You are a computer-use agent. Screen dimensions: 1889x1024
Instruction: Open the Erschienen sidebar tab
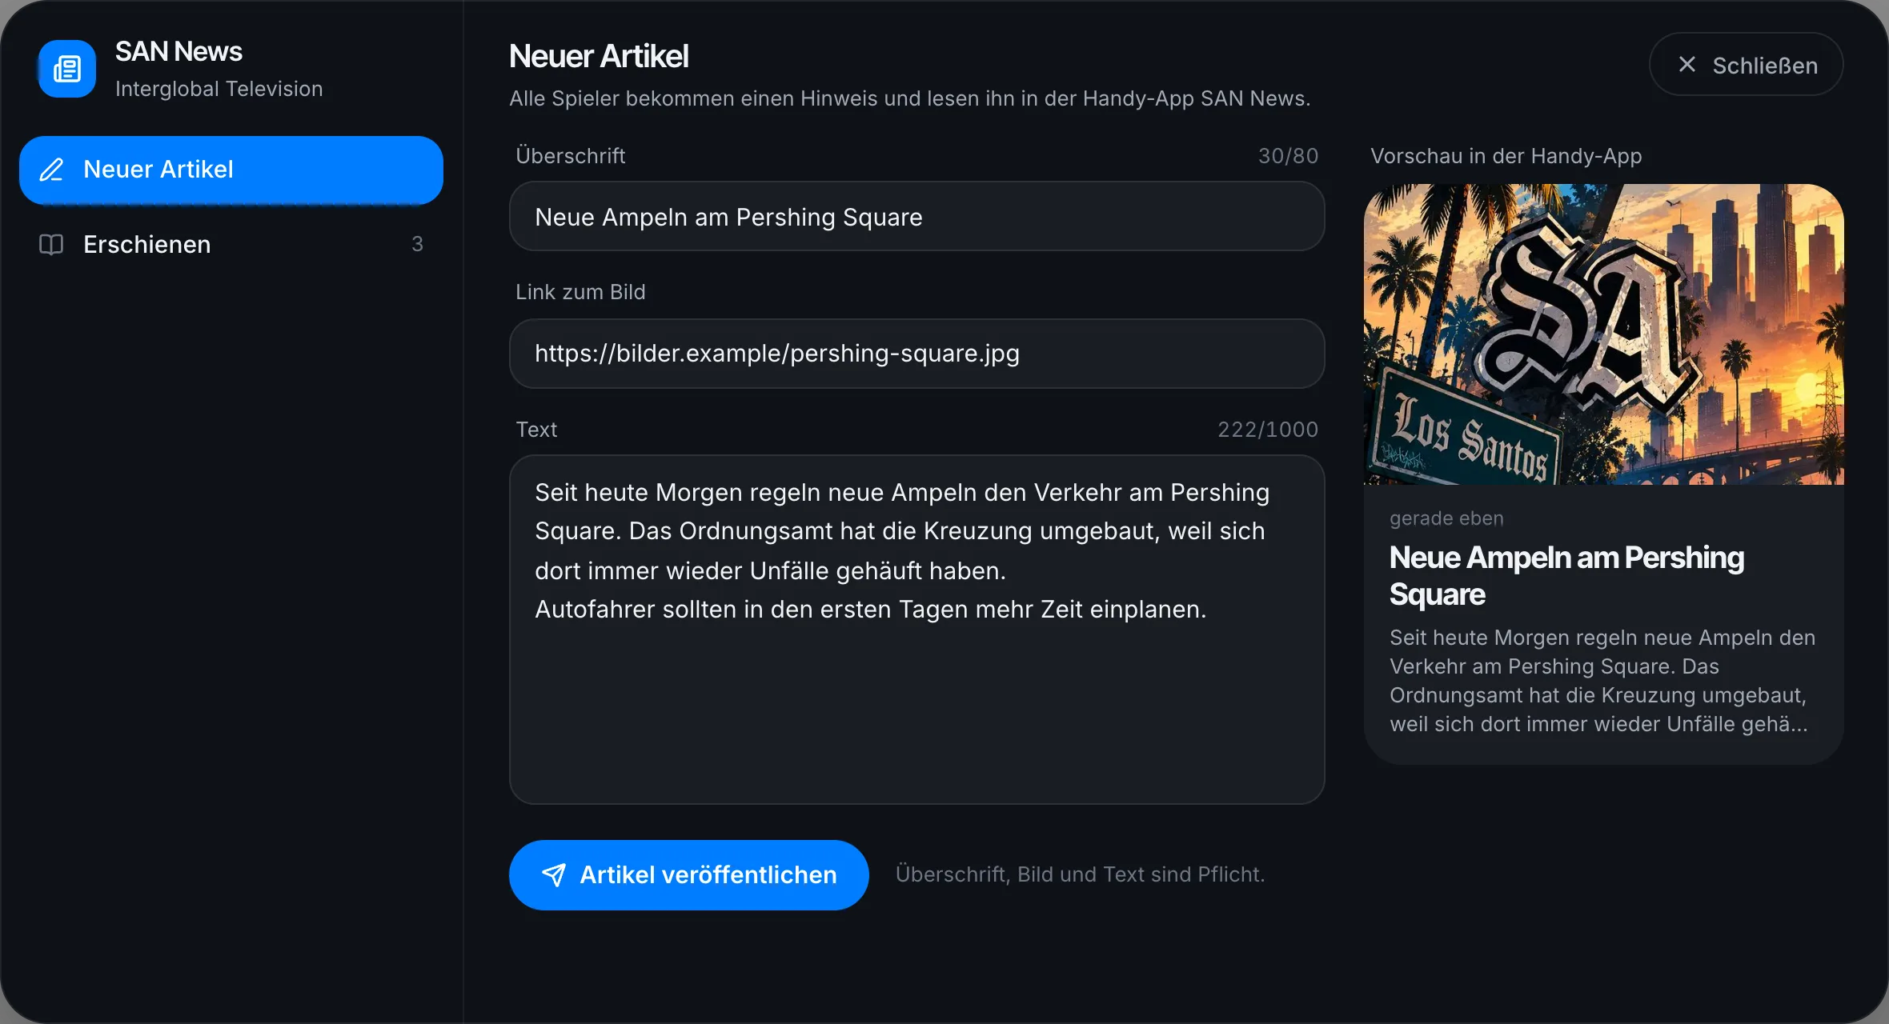231,245
